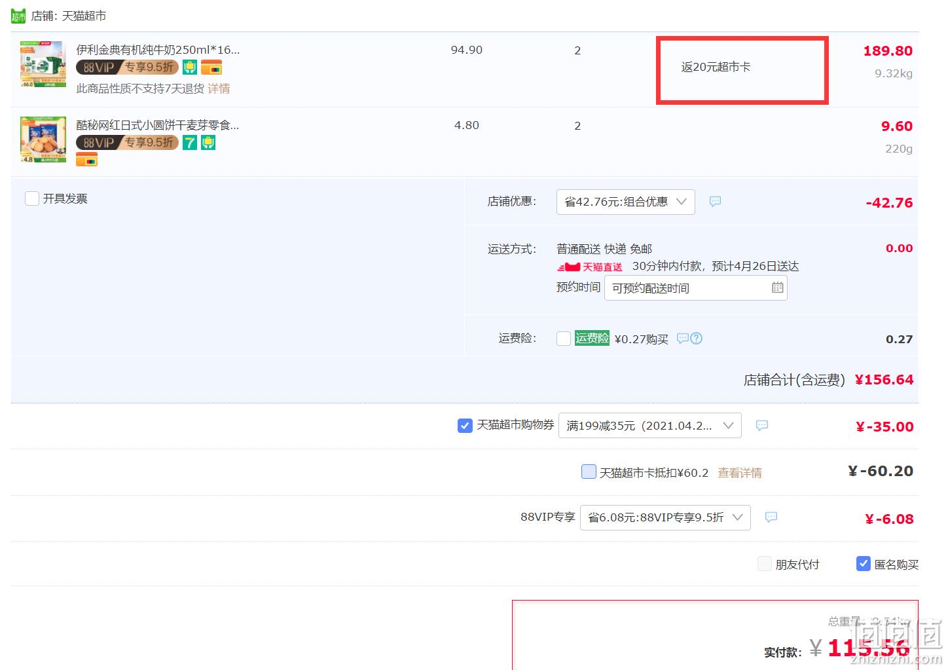Image resolution: width=948 pixels, height=670 pixels.
Task: Tick the 天猫超市卡抵扣 checkbox
Action: point(589,472)
